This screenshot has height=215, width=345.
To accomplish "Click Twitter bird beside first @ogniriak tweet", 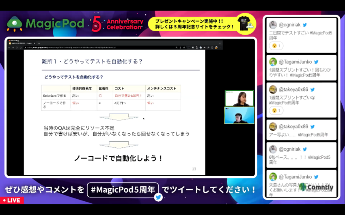I will click(x=304, y=25).
